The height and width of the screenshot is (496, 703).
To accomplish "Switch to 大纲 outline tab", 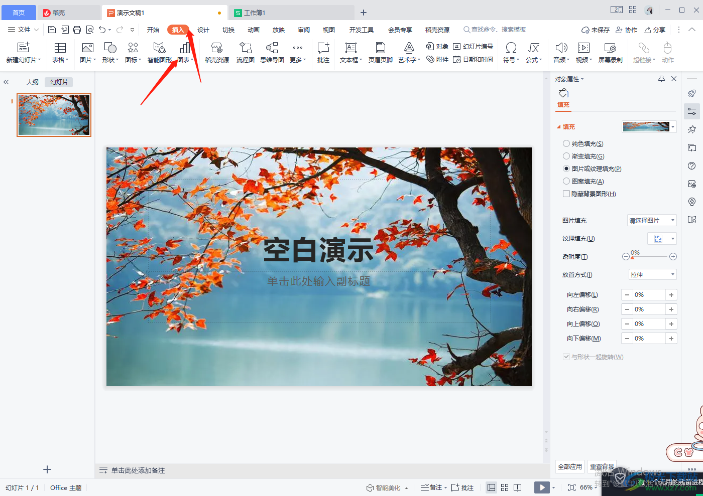I will (33, 82).
